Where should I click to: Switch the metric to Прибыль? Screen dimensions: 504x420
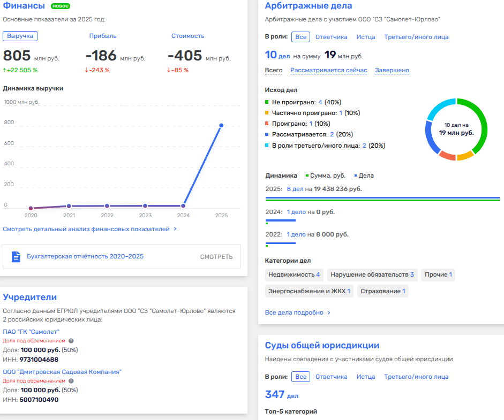[102, 36]
